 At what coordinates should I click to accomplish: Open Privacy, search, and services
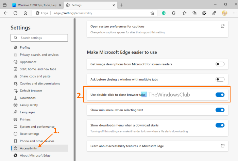coord(39,55)
